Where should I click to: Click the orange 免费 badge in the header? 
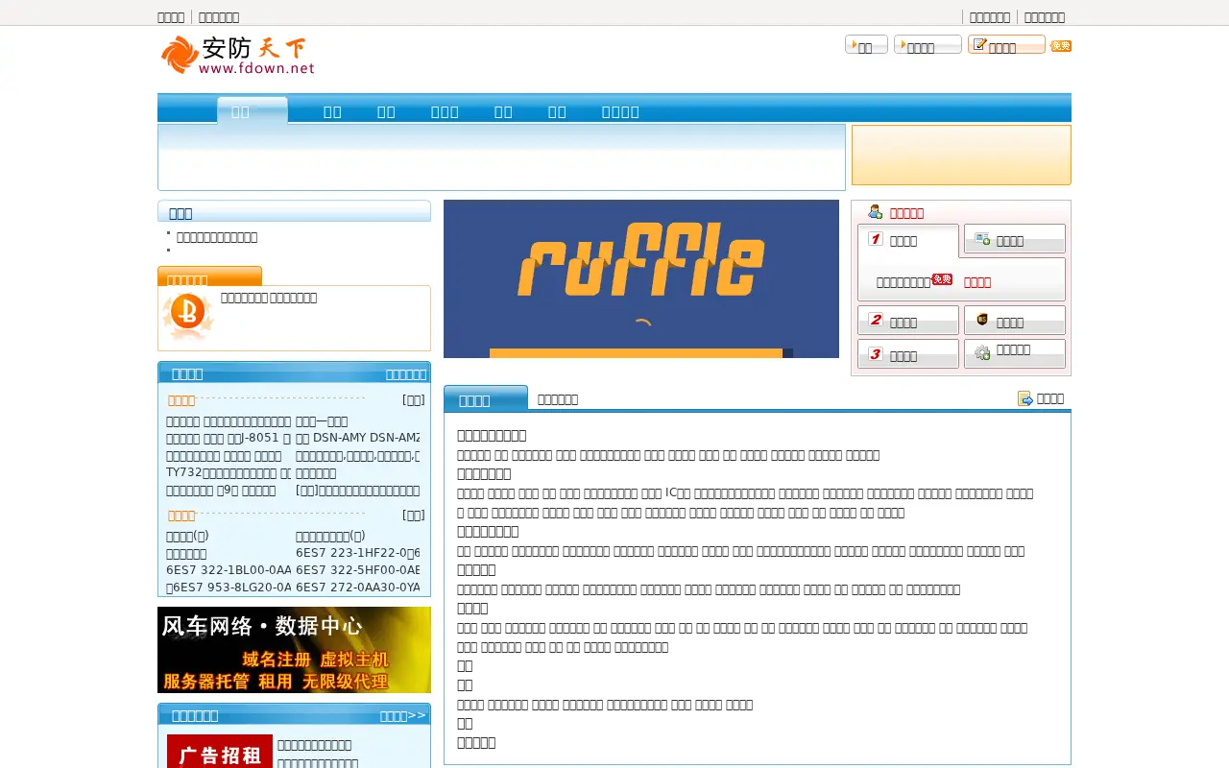(1061, 46)
